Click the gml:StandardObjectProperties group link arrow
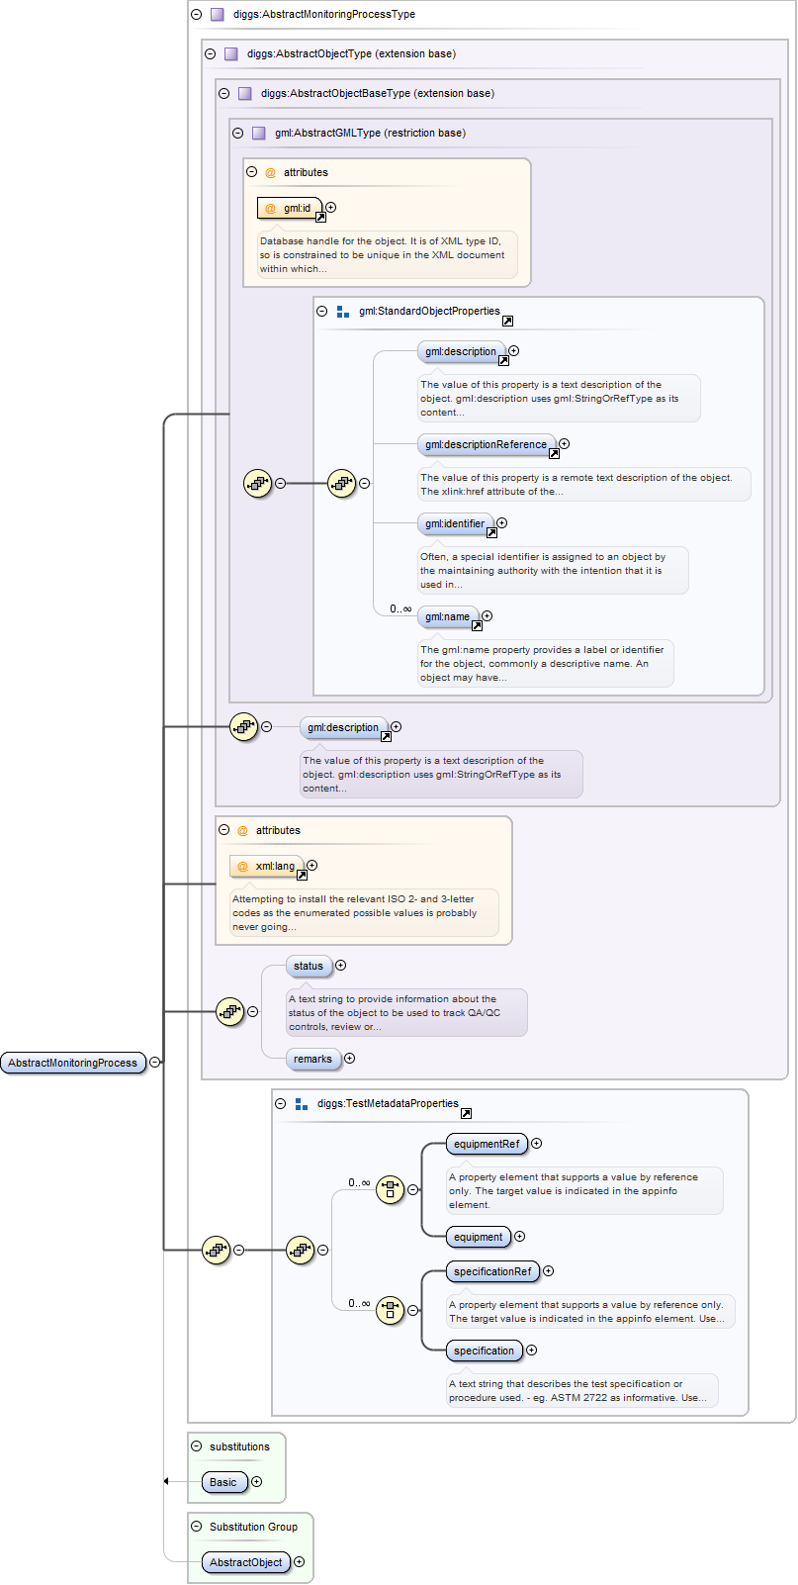798x1585 pixels. (507, 321)
